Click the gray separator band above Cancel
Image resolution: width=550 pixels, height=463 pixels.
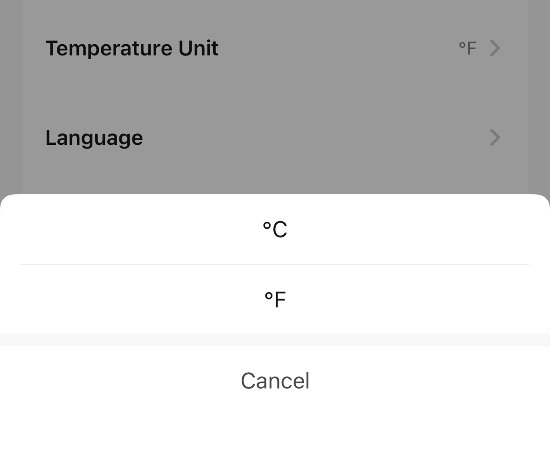click(275, 340)
